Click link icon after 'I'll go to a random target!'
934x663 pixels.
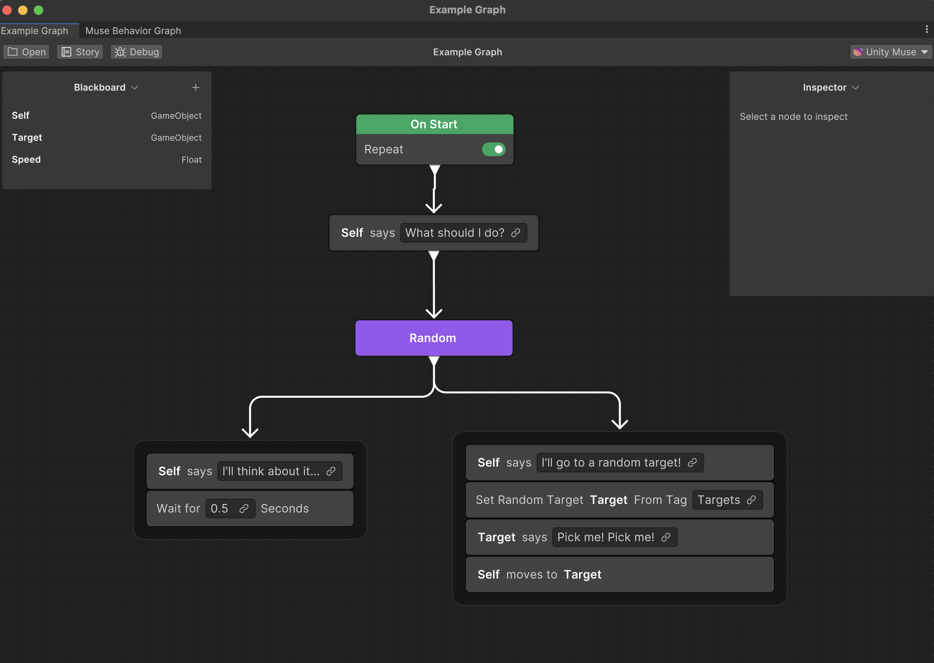(x=692, y=463)
